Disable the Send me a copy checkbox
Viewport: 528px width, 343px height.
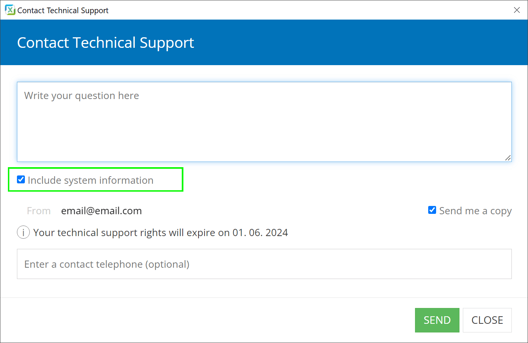432,210
